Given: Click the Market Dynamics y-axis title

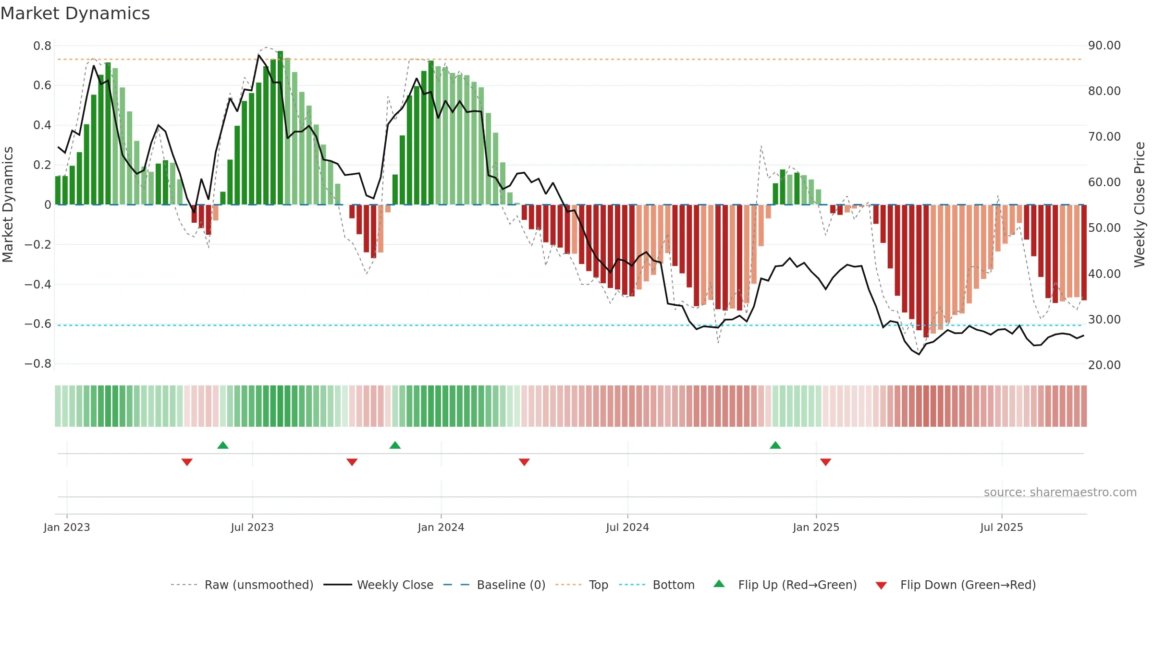Looking at the screenshot, I should click(x=8, y=204).
